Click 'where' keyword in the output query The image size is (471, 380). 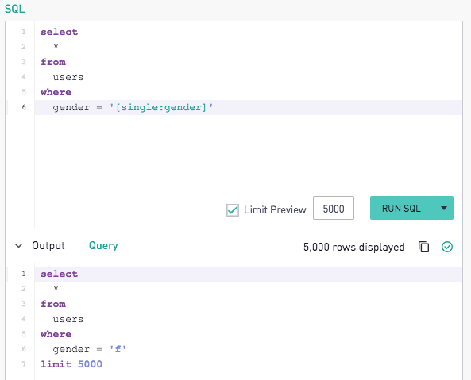[56, 334]
